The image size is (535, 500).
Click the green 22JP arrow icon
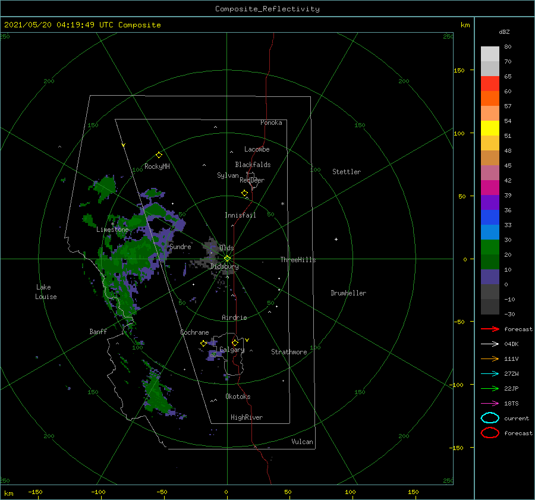point(490,388)
